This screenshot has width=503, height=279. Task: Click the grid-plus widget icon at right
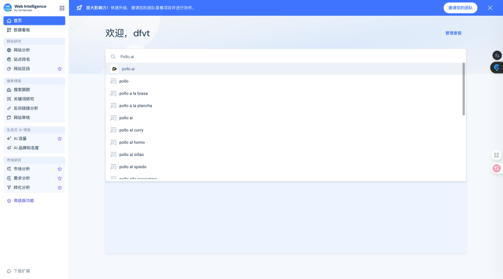496,155
